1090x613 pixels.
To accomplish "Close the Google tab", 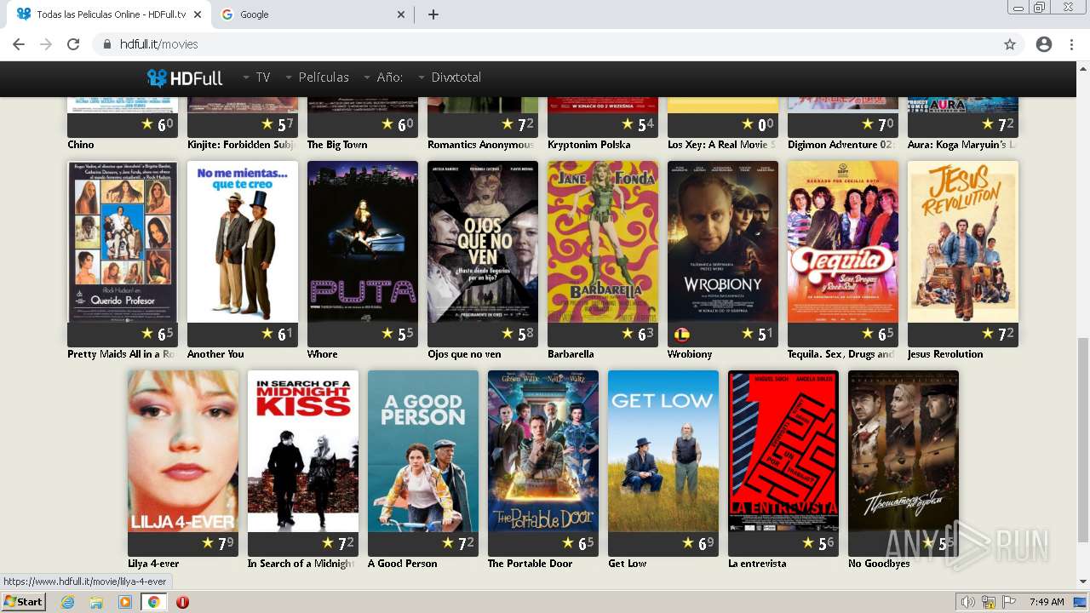I will tap(402, 14).
